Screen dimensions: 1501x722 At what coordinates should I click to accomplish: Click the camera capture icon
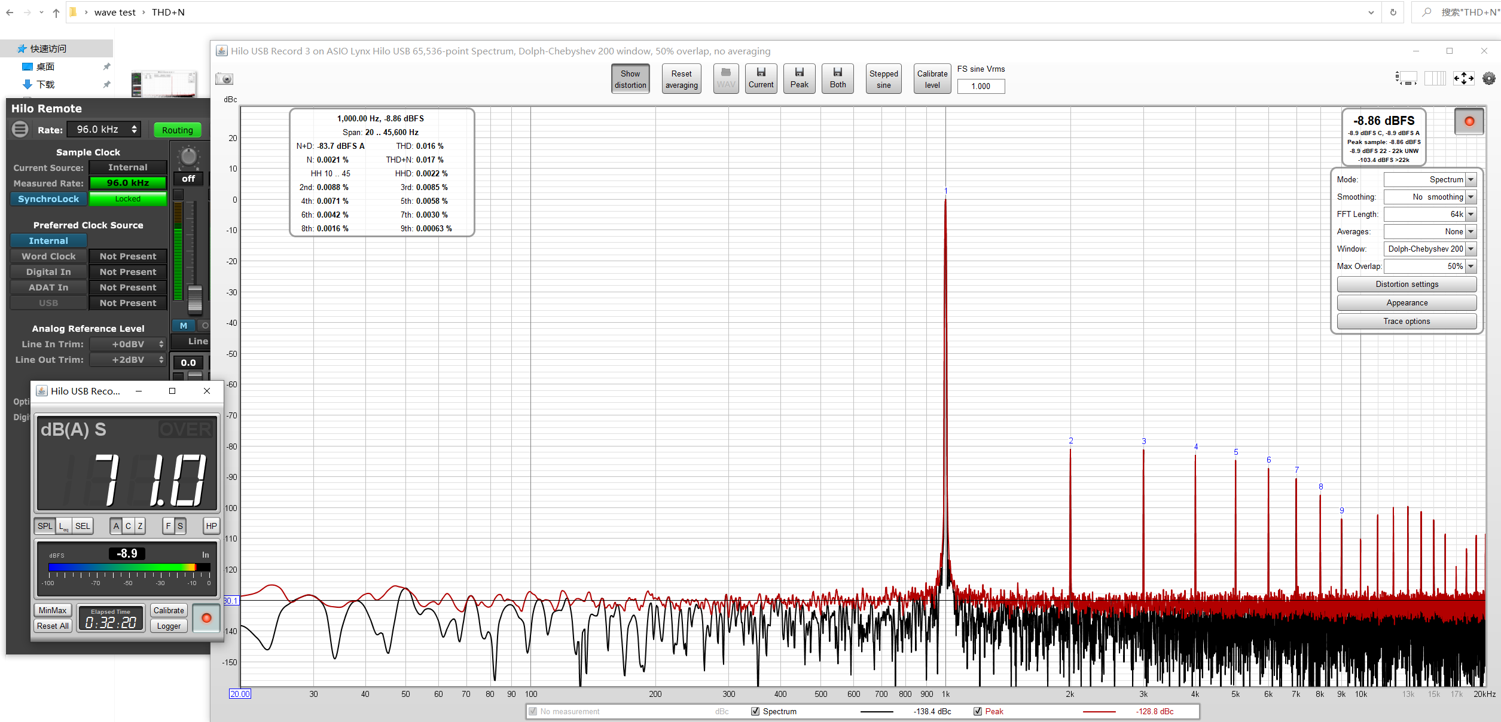[x=224, y=79]
